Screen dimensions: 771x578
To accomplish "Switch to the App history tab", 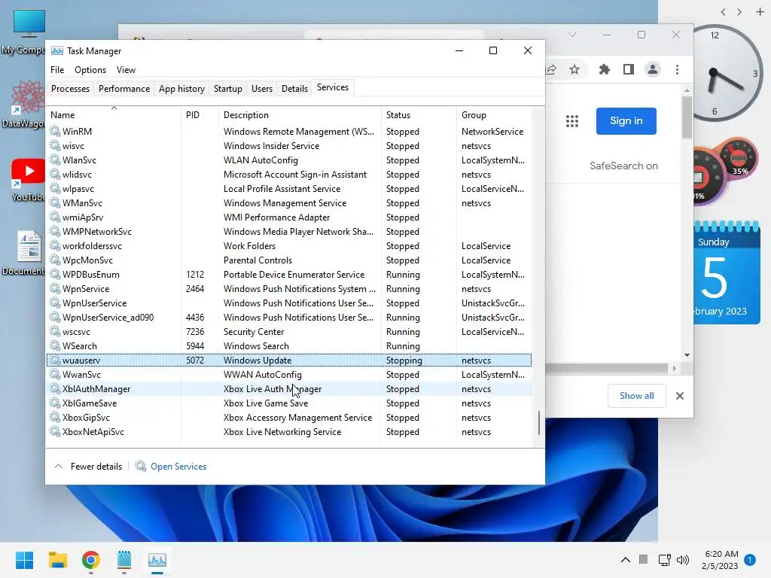I will pos(181,89).
